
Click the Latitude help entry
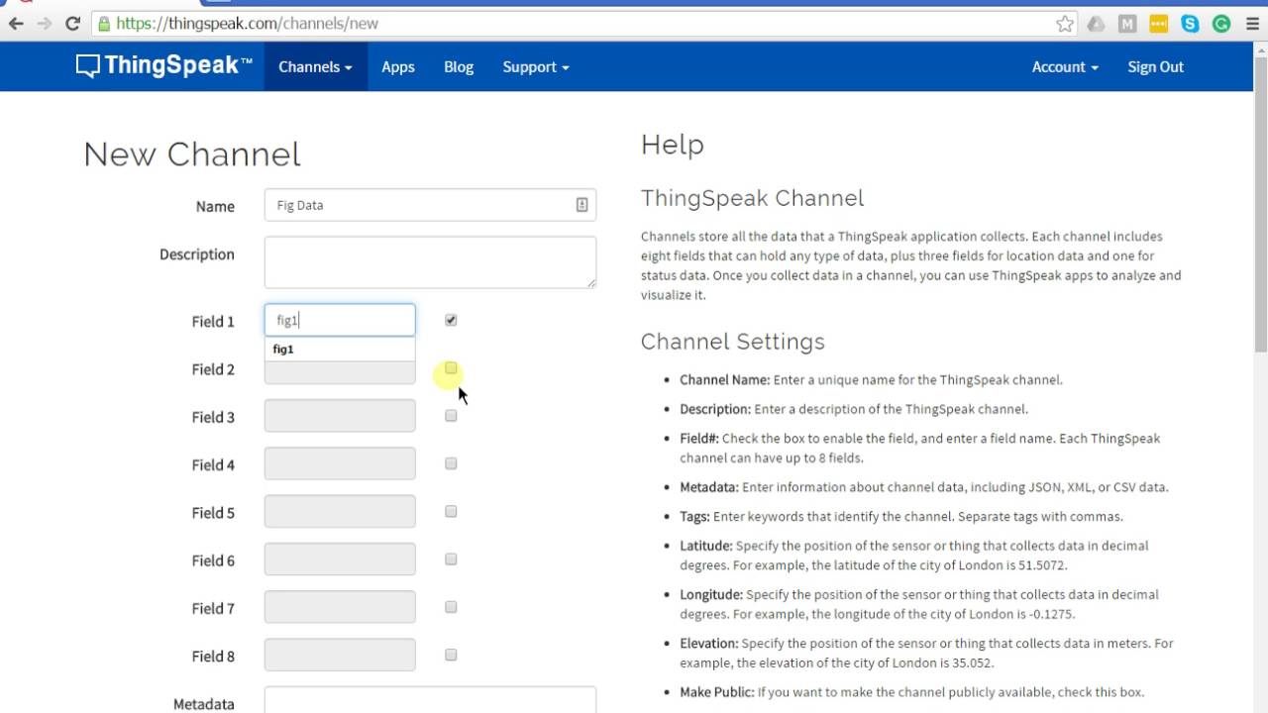[916, 556]
